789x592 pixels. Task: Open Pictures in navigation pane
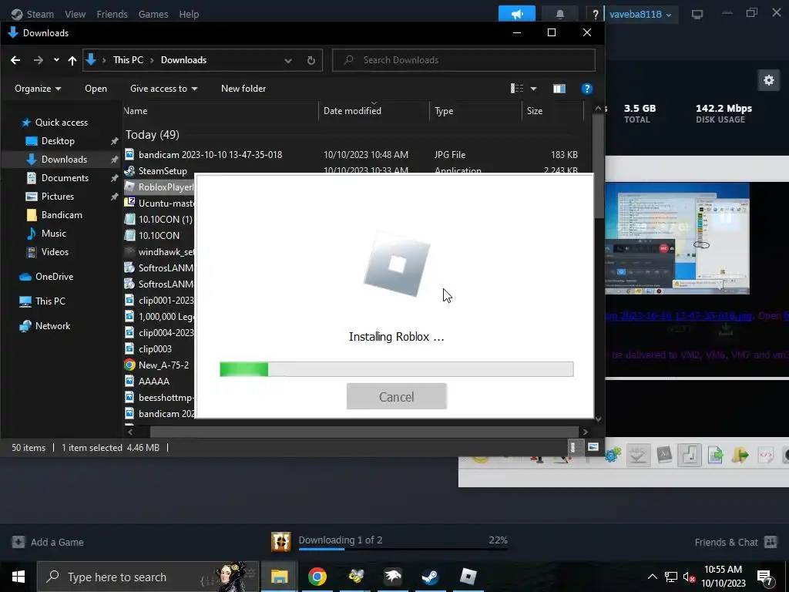pyautogui.click(x=57, y=197)
